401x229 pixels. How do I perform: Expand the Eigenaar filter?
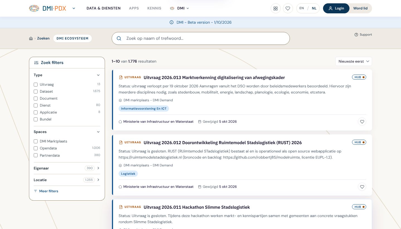(67, 168)
